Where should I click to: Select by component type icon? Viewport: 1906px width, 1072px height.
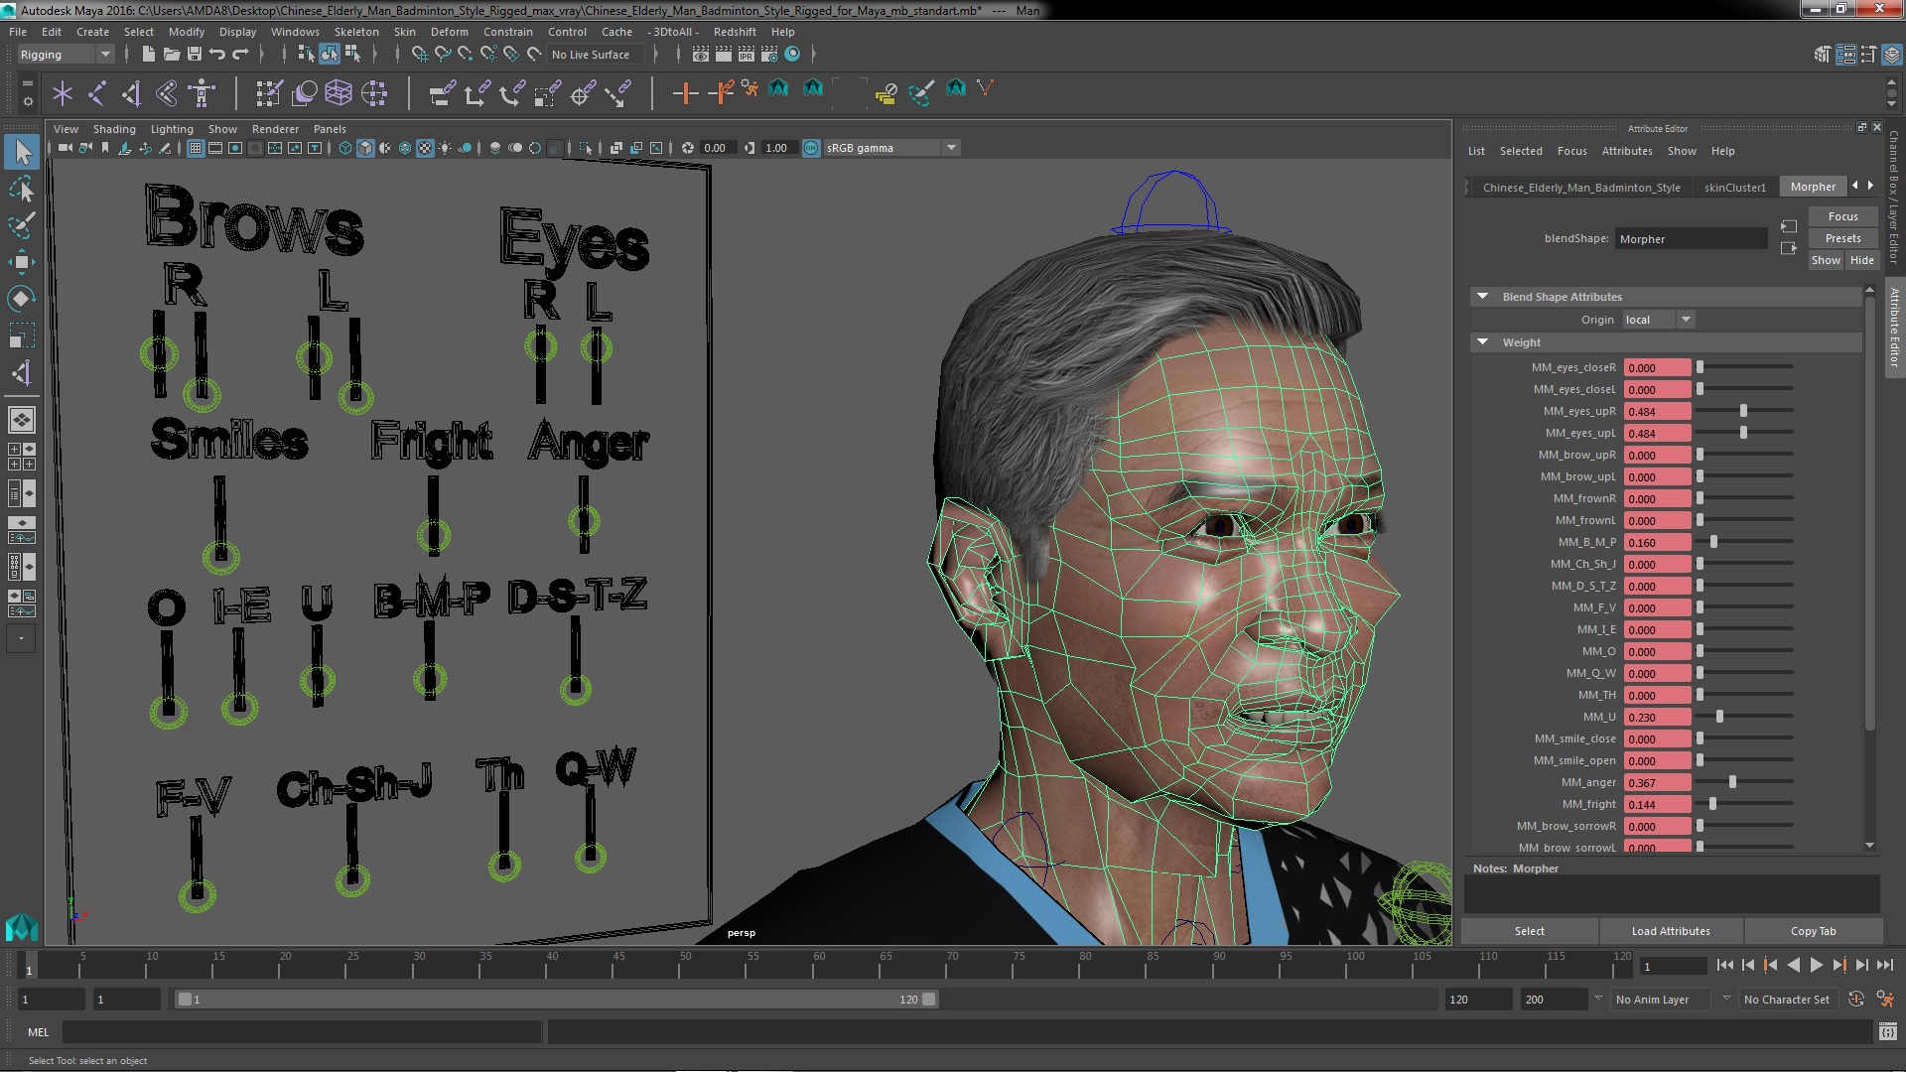pos(352,55)
